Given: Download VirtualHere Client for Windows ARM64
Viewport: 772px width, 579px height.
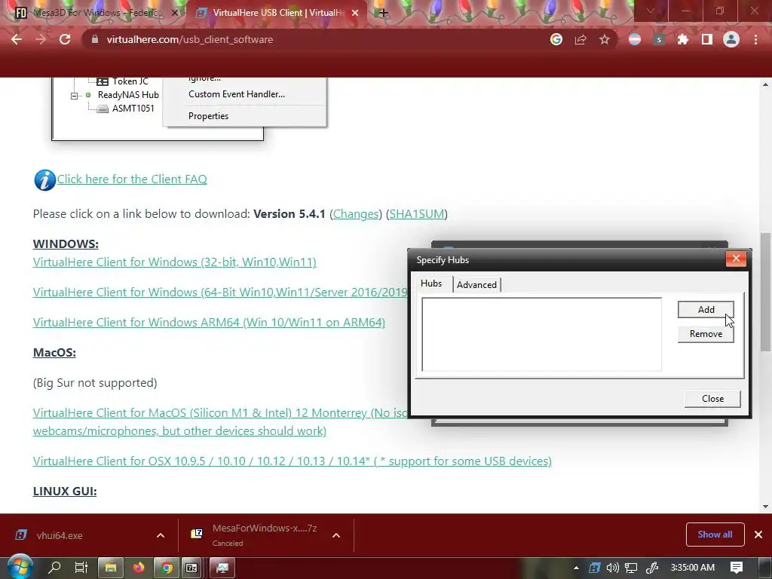Looking at the screenshot, I should tap(209, 323).
